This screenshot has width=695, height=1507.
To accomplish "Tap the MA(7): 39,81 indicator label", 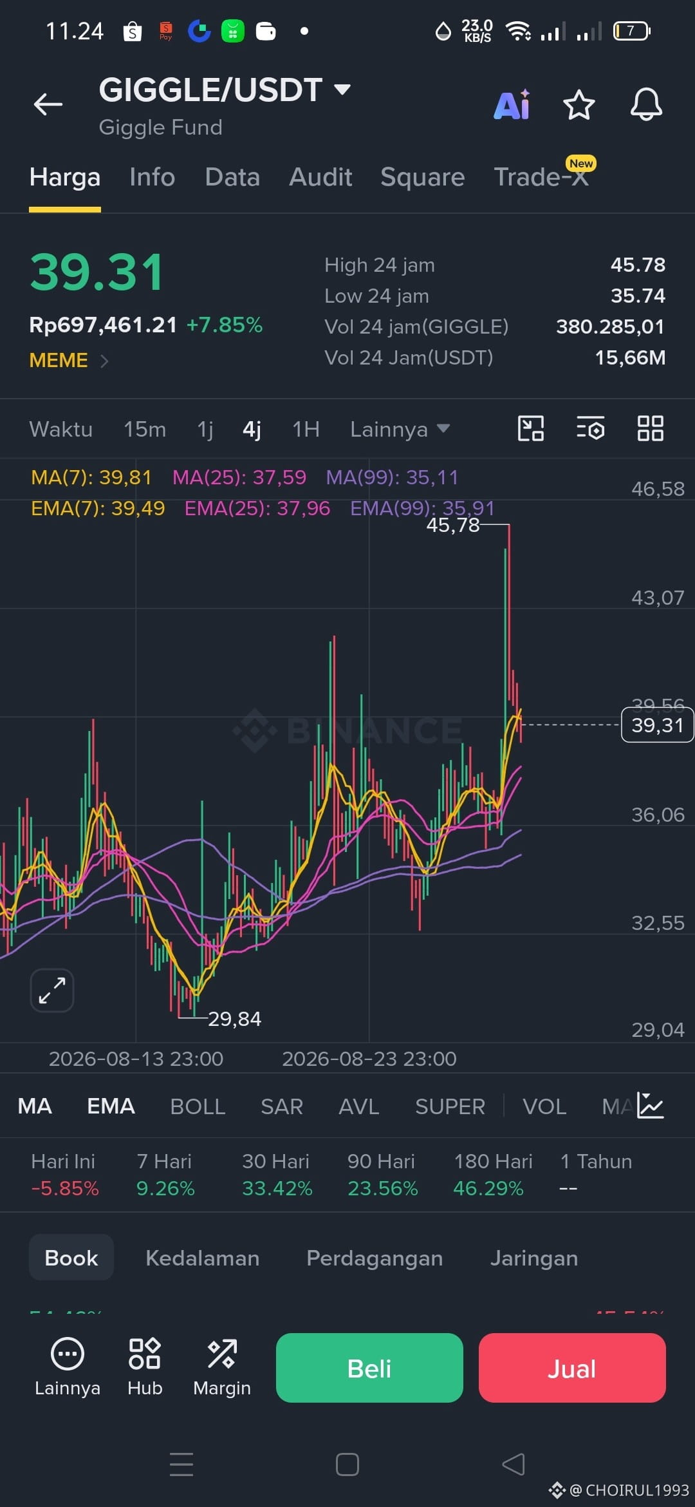I will (91, 477).
